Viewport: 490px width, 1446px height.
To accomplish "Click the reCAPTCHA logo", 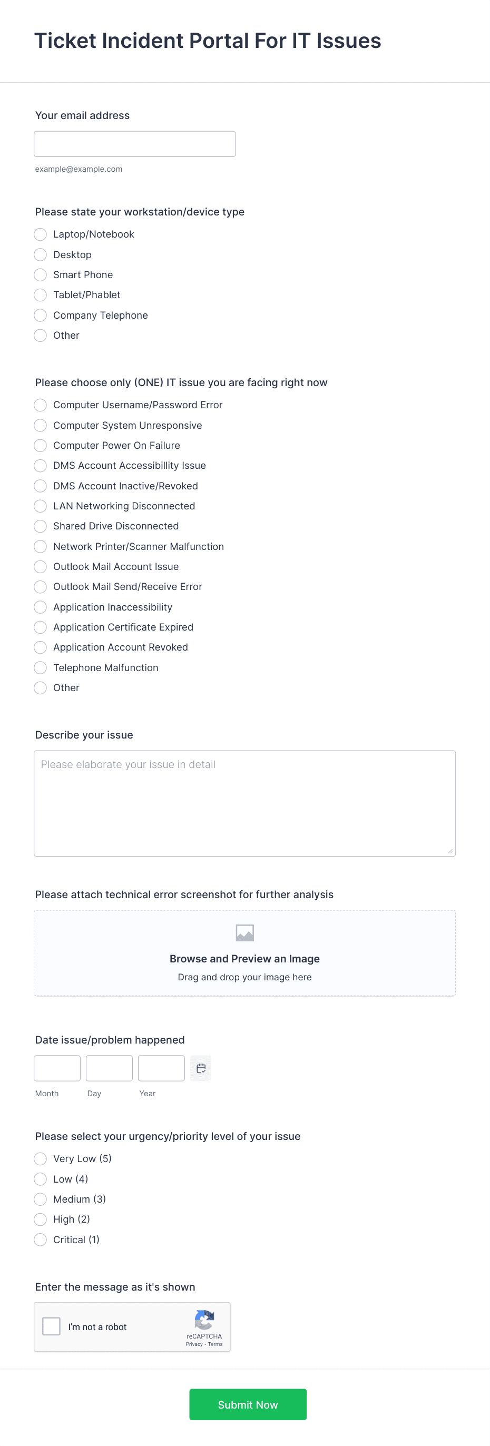I will coord(204,1319).
